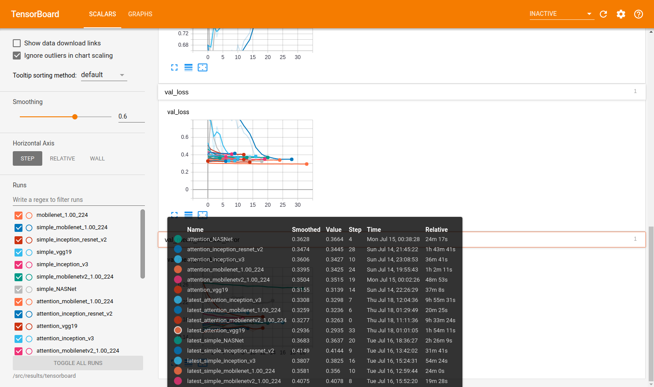This screenshot has height=387, width=654.
Task: Uncheck the attention_mobilenetv2_1.00_224 run checkbox
Action: click(x=18, y=351)
